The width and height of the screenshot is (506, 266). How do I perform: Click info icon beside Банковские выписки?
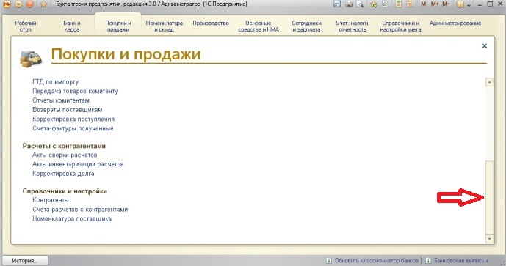pyautogui.click(x=428, y=261)
